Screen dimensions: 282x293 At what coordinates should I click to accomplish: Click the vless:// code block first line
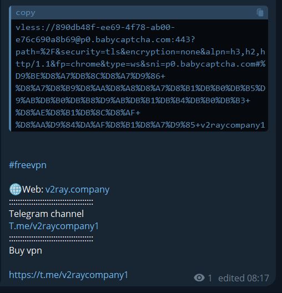95,28
